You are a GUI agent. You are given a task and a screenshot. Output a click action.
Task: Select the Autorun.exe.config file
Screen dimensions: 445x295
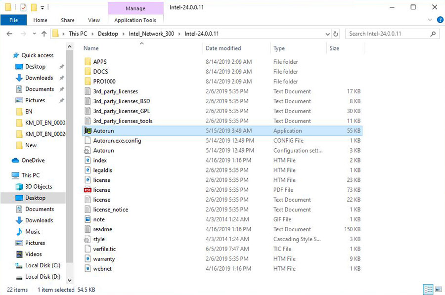pyautogui.click(x=222, y=141)
